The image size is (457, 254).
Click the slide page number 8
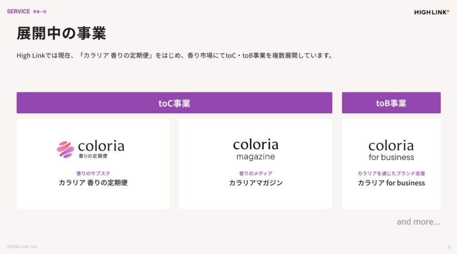coord(449,247)
